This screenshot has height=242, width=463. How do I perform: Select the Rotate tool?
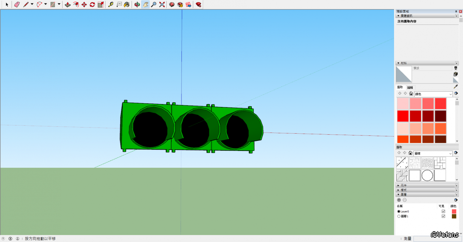(93, 5)
